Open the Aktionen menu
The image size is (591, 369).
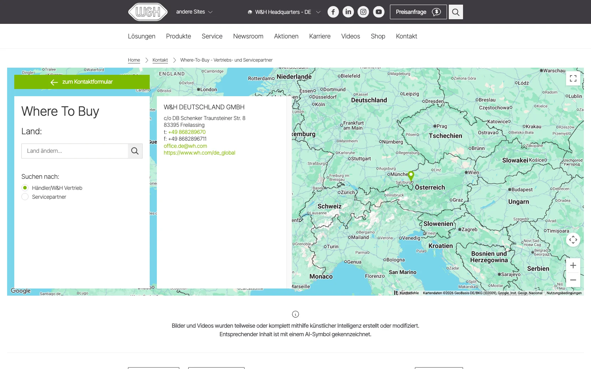coord(286,36)
